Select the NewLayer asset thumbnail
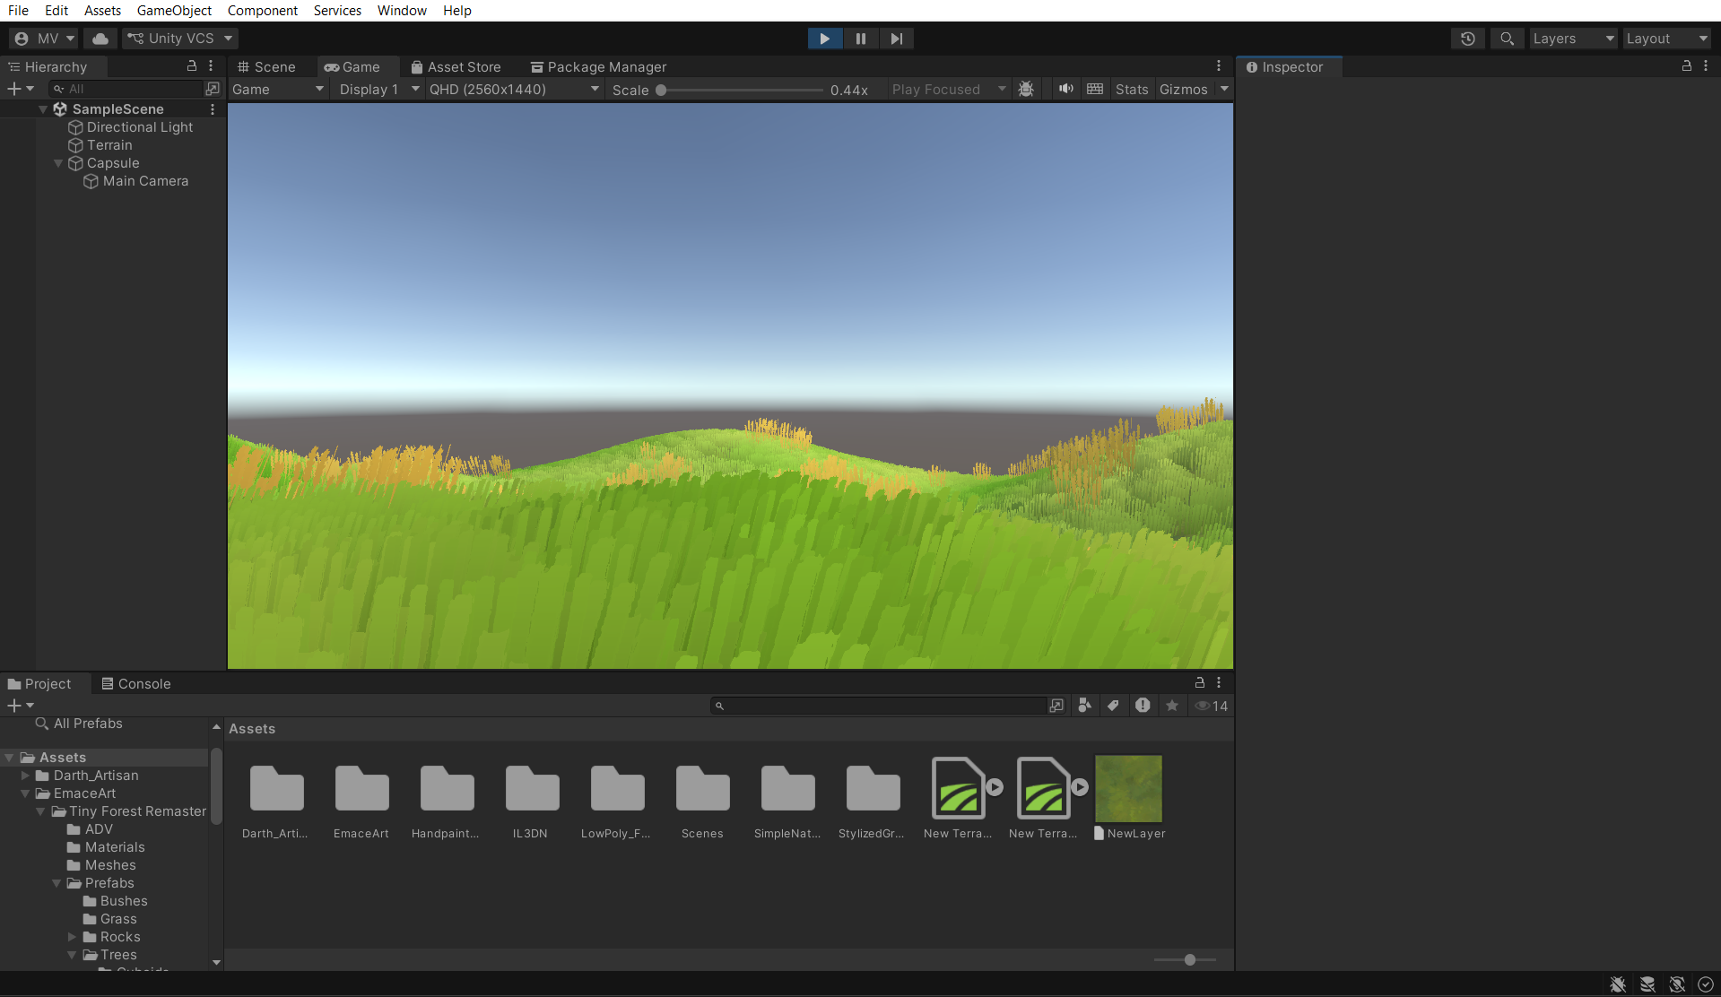1721x997 pixels. tap(1128, 789)
